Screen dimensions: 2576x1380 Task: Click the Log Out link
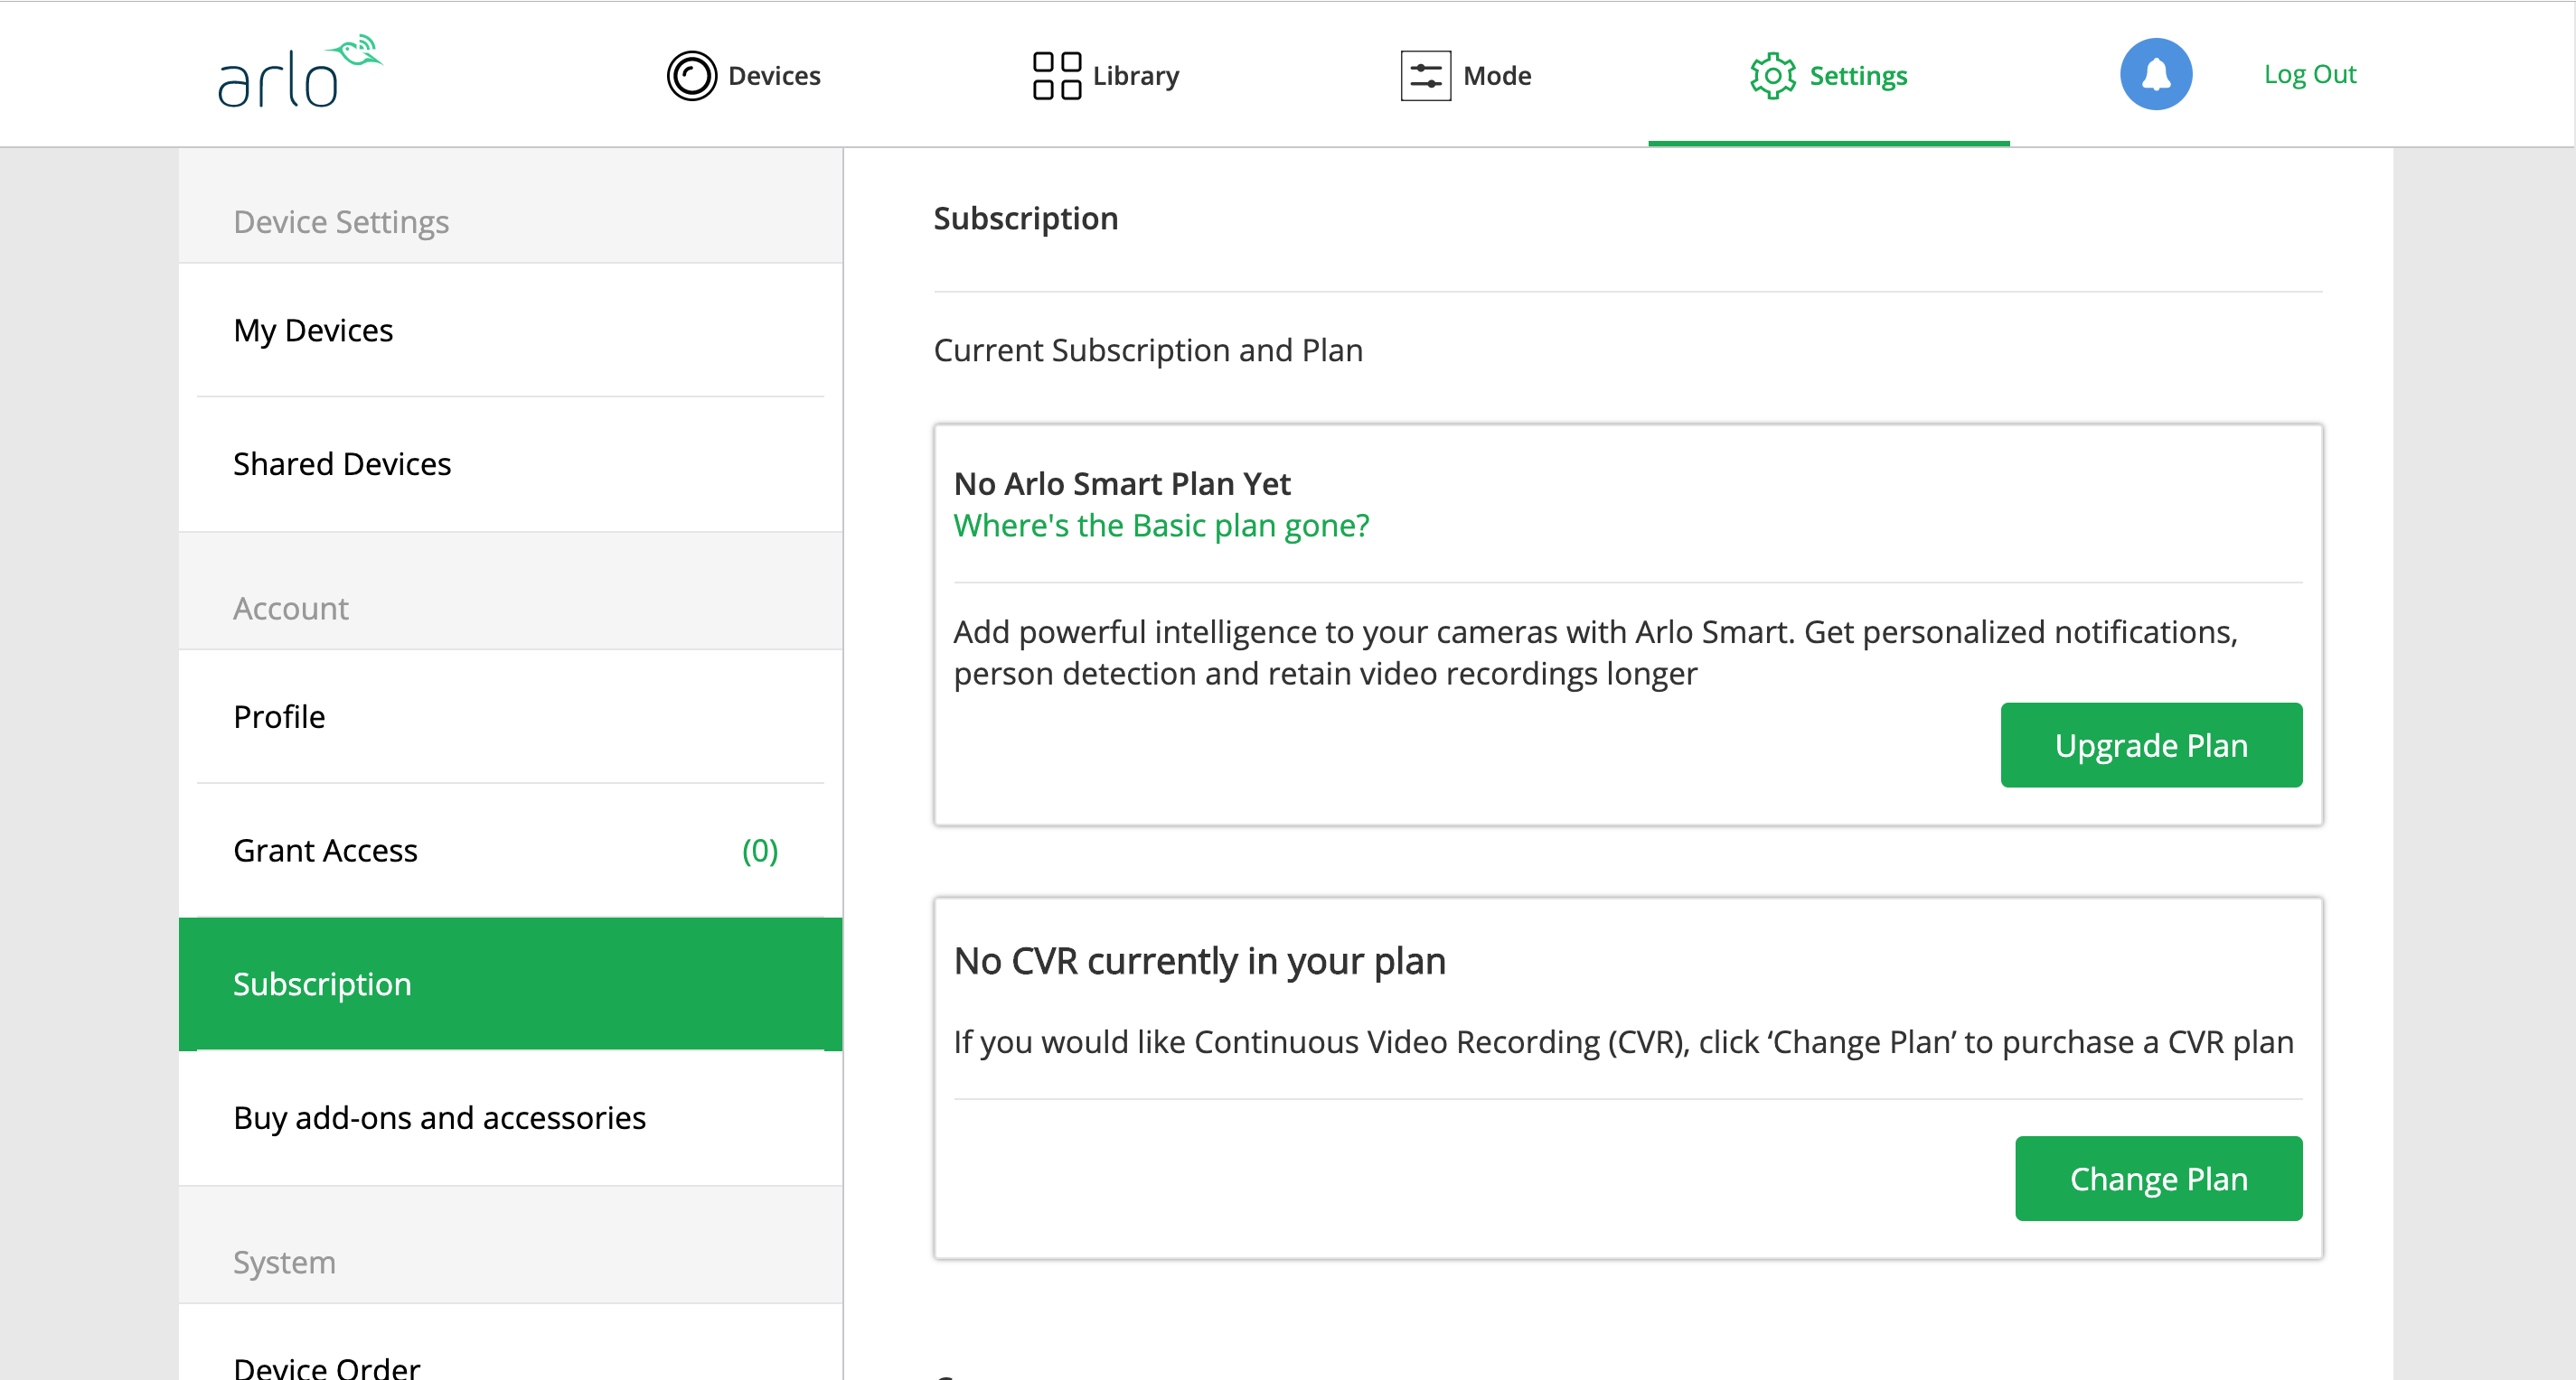click(2309, 74)
